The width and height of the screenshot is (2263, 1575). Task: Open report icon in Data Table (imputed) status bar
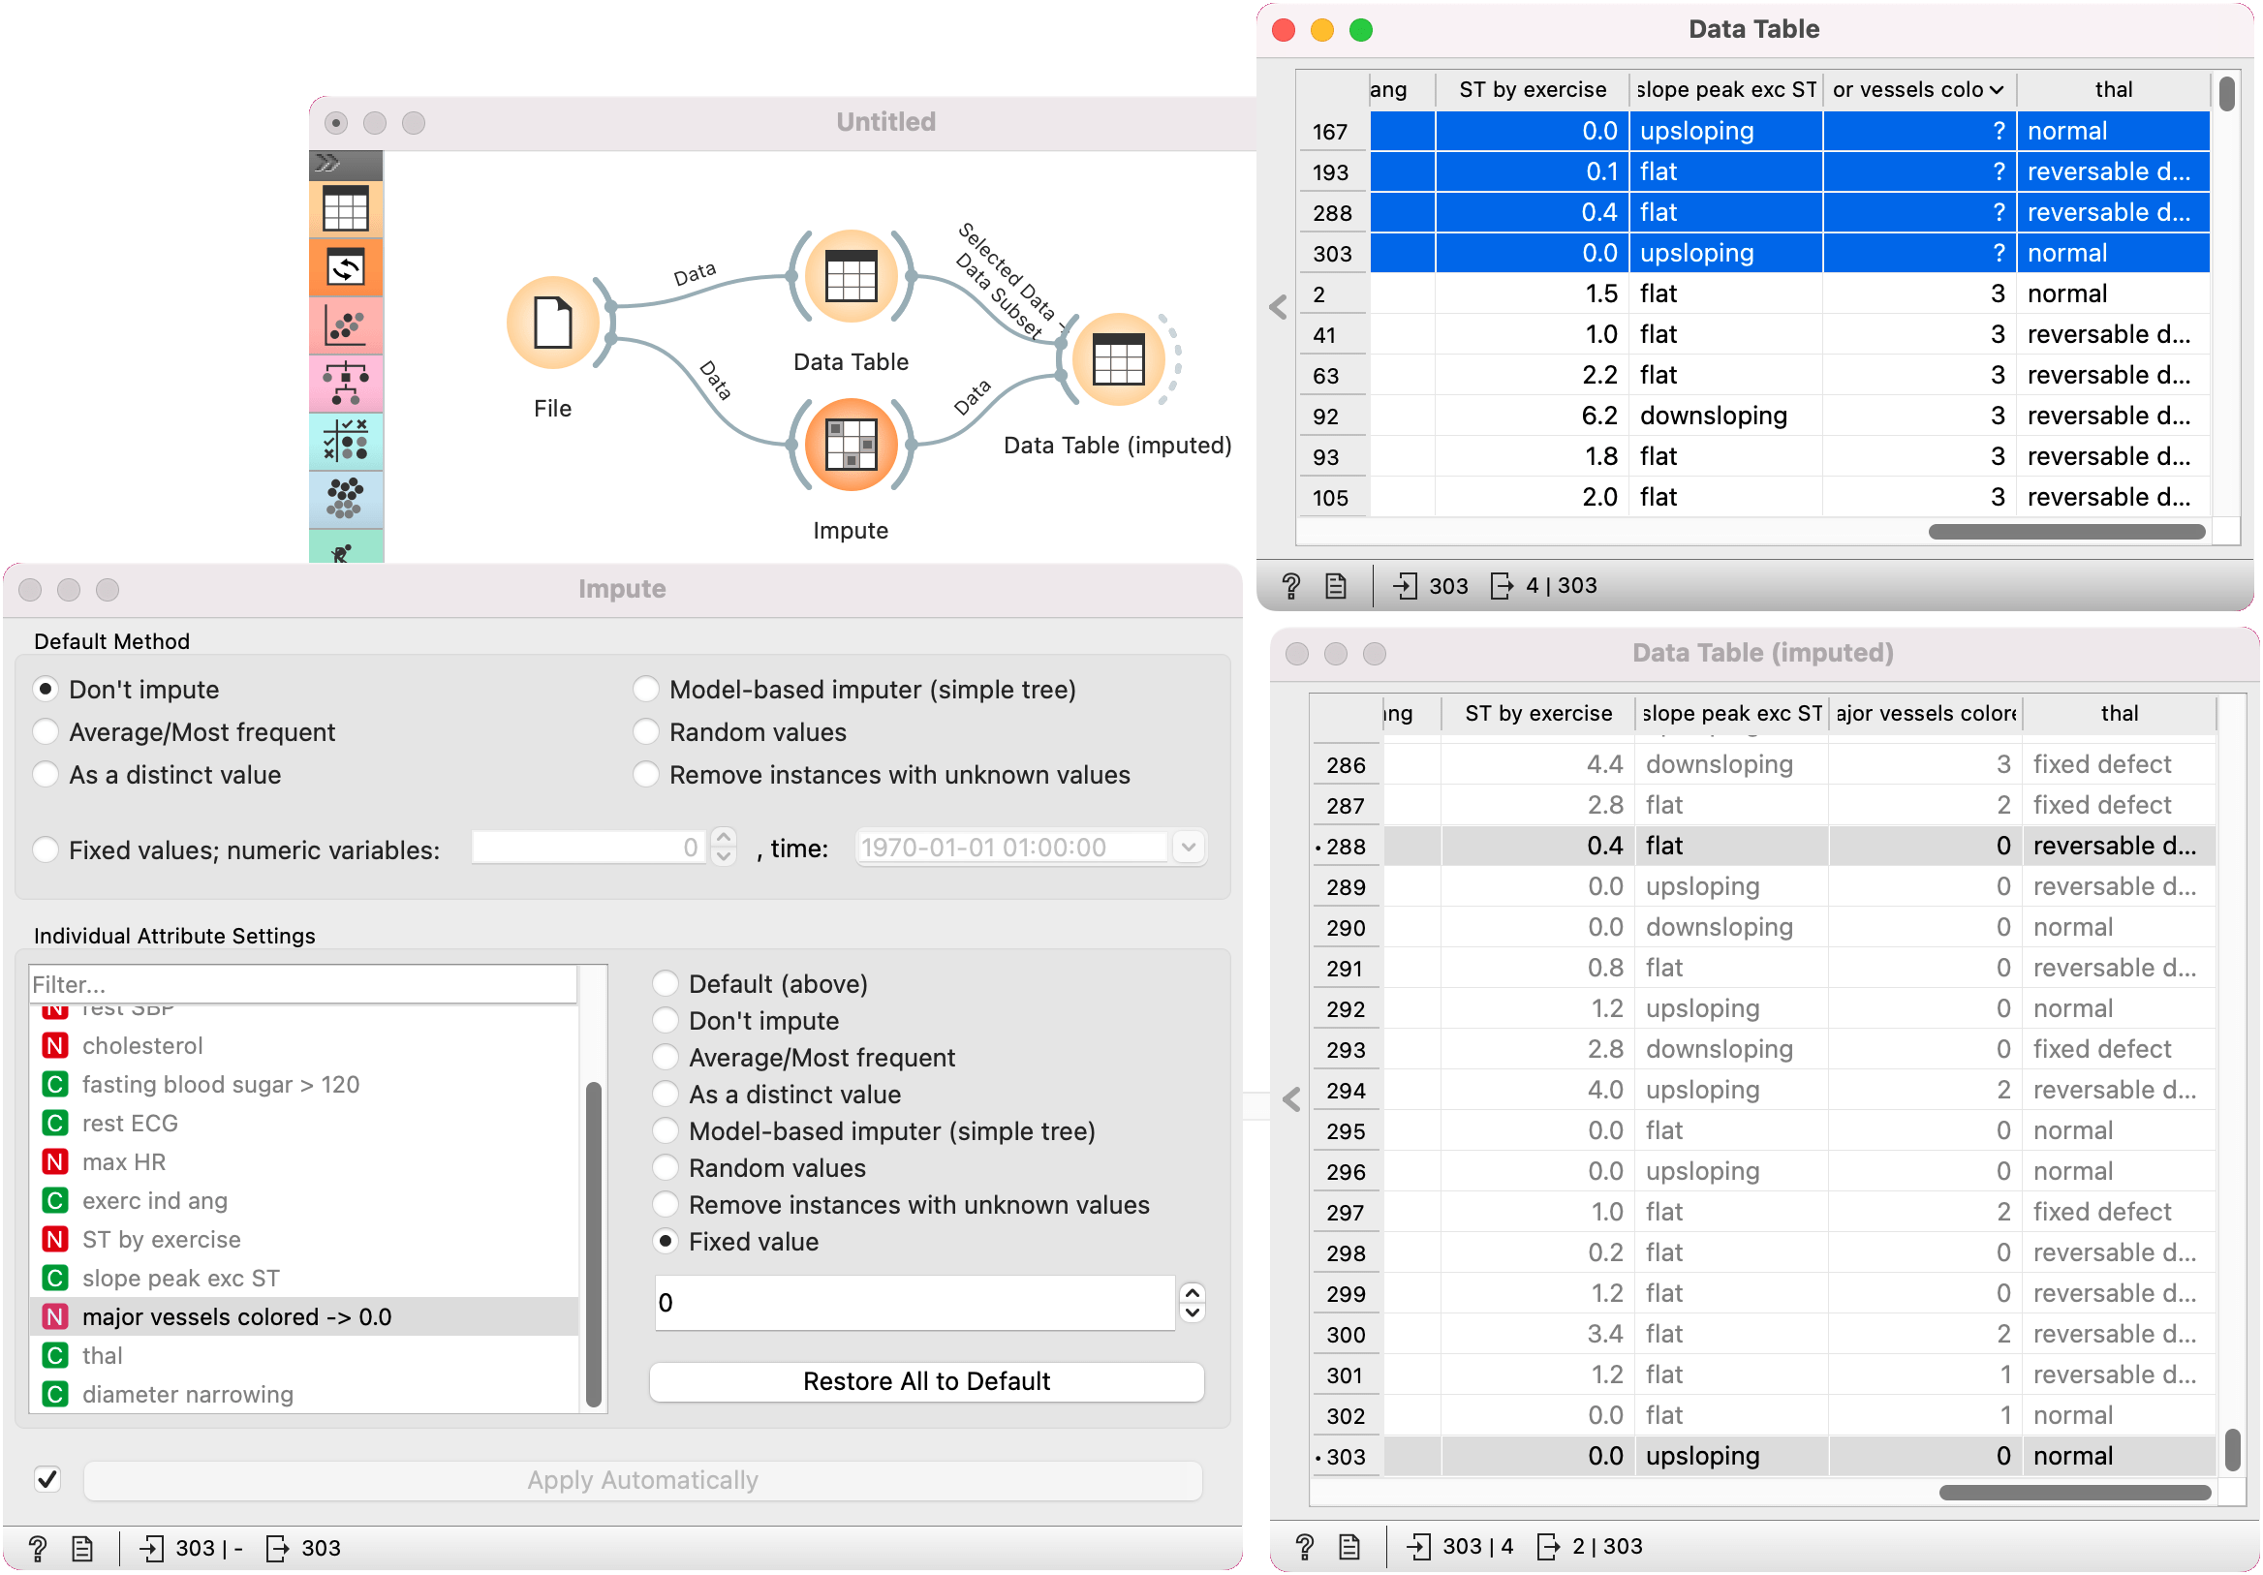[x=1350, y=1546]
